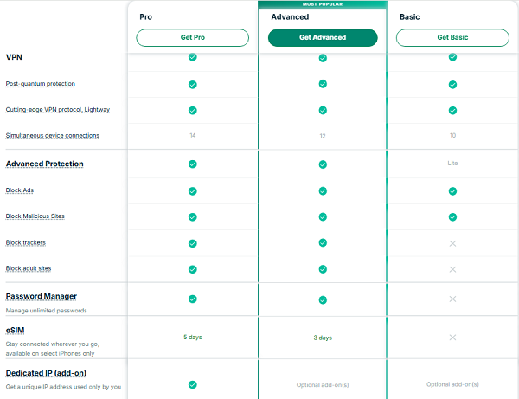This screenshot has height=399, width=519.
Task: Click Simultaneous device connections link
Action: click(52, 136)
